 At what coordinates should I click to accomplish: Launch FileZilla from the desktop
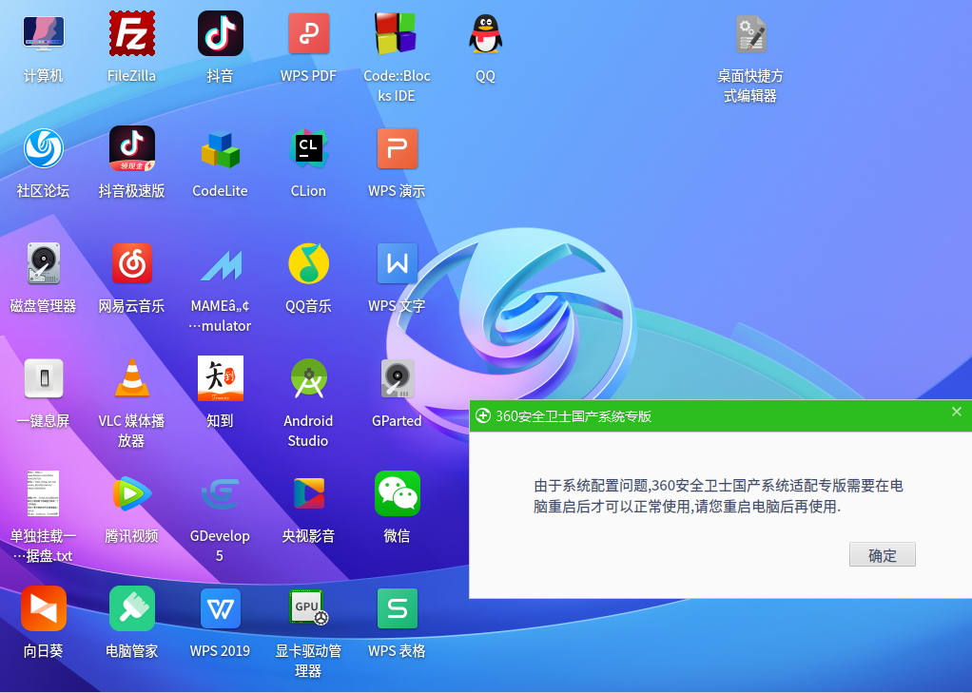pos(131,33)
